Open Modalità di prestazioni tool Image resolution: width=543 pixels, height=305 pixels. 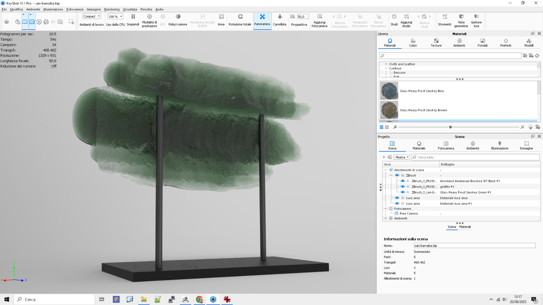(x=149, y=17)
